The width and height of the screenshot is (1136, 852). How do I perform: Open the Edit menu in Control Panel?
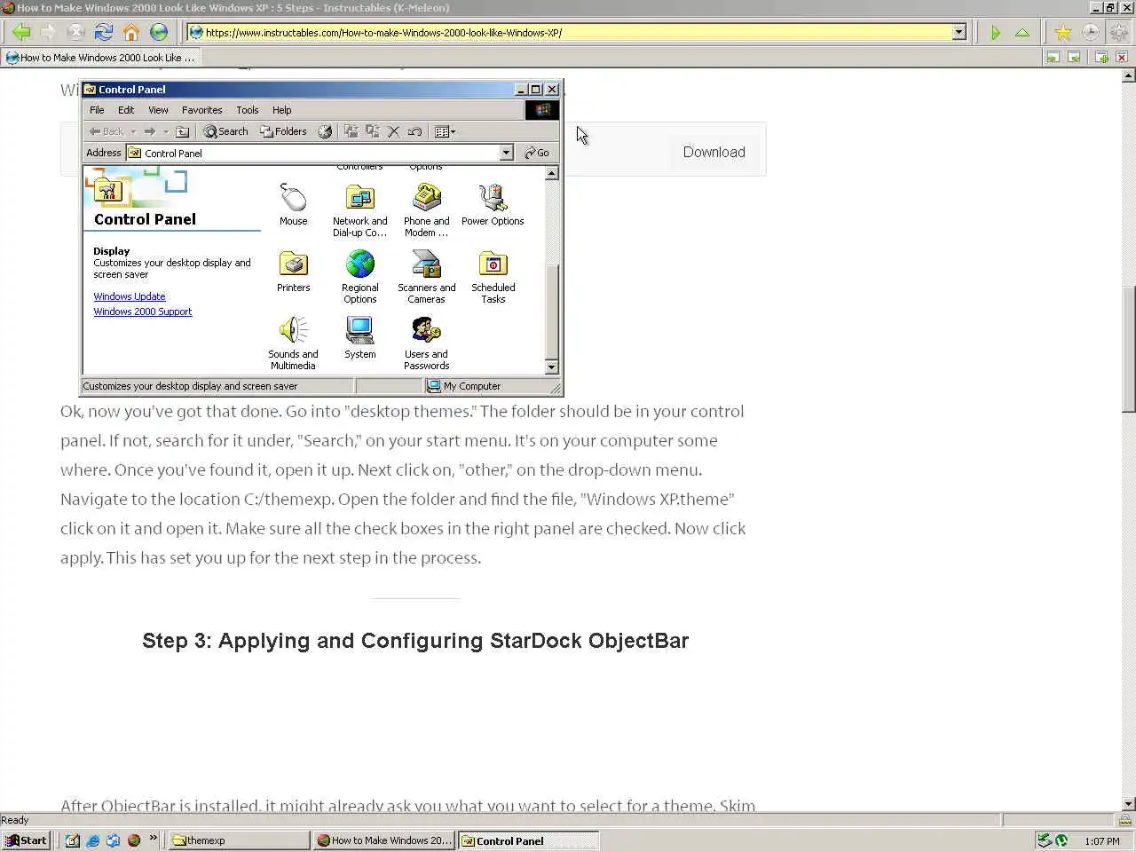[x=126, y=110]
